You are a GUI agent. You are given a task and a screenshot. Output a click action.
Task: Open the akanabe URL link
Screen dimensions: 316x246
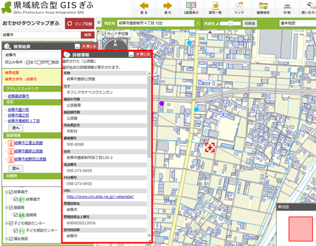[x=100, y=197]
